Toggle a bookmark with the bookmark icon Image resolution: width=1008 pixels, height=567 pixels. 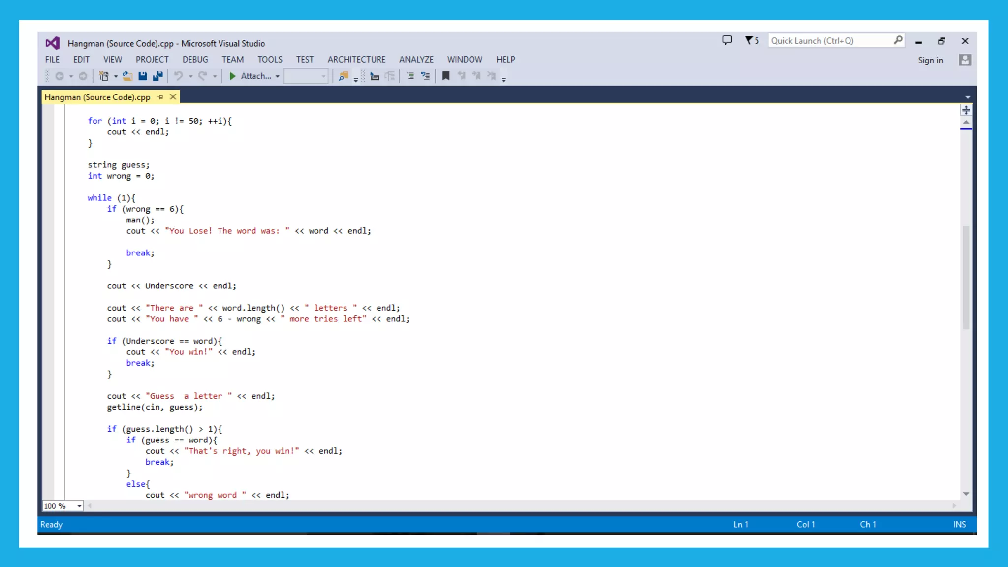pyautogui.click(x=446, y=76)
